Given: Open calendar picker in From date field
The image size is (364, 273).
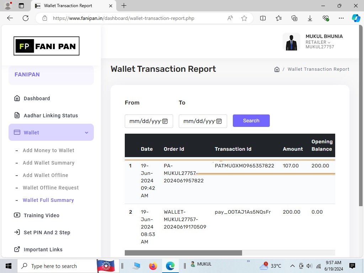Looking at the screenshot, I should pos(165,121).
